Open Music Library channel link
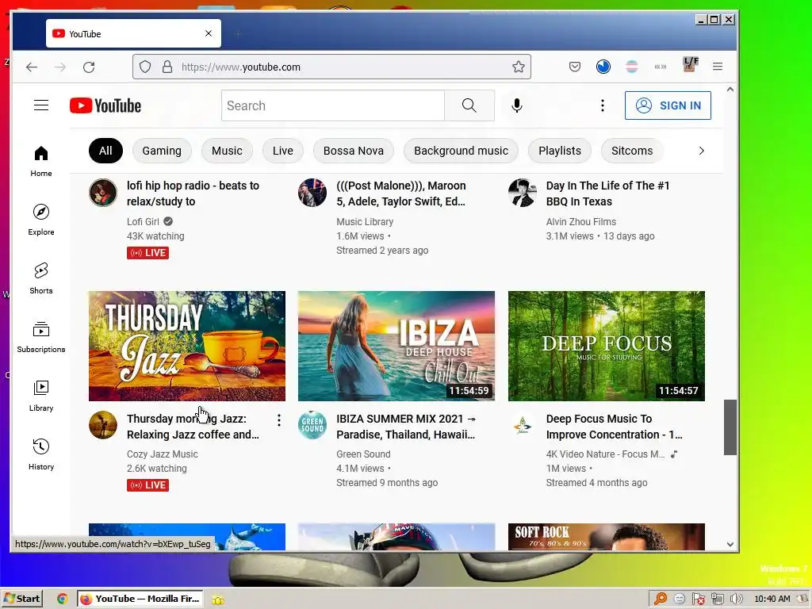This screenshot has width=812, height=609. click(x=365, y=222)
